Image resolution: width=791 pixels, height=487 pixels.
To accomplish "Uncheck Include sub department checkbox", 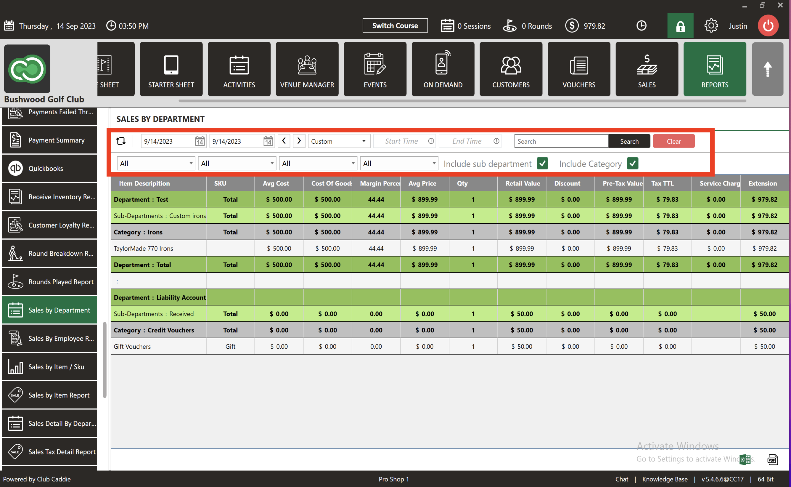I will tap(542, 163).
